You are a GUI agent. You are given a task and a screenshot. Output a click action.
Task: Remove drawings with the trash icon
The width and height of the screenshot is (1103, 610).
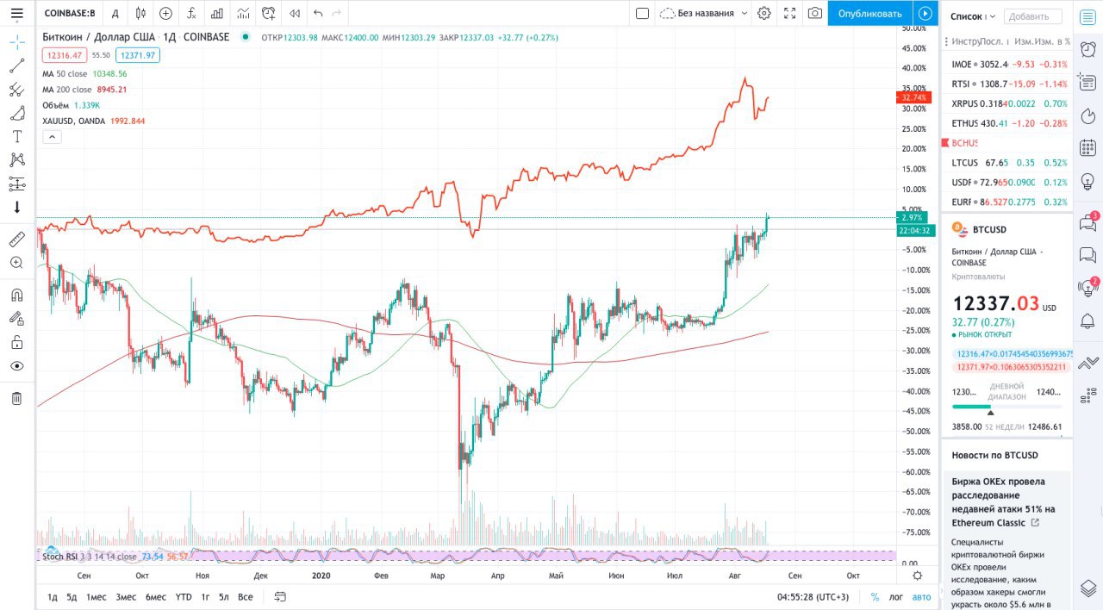pos(16,398)
